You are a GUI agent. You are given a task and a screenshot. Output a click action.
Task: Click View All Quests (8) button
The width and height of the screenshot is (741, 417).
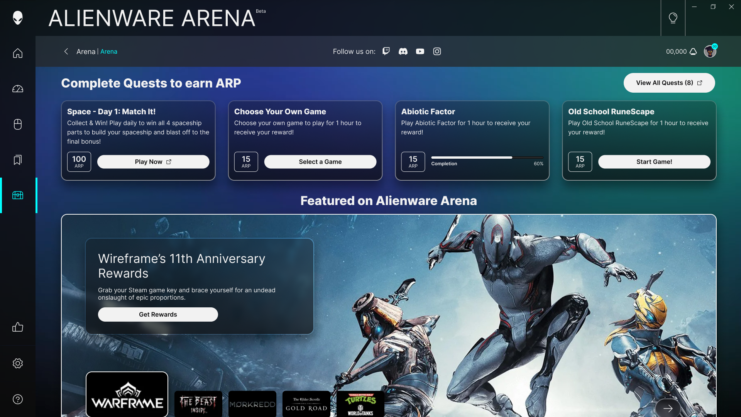pyautogui.click(x=669, y=83)
